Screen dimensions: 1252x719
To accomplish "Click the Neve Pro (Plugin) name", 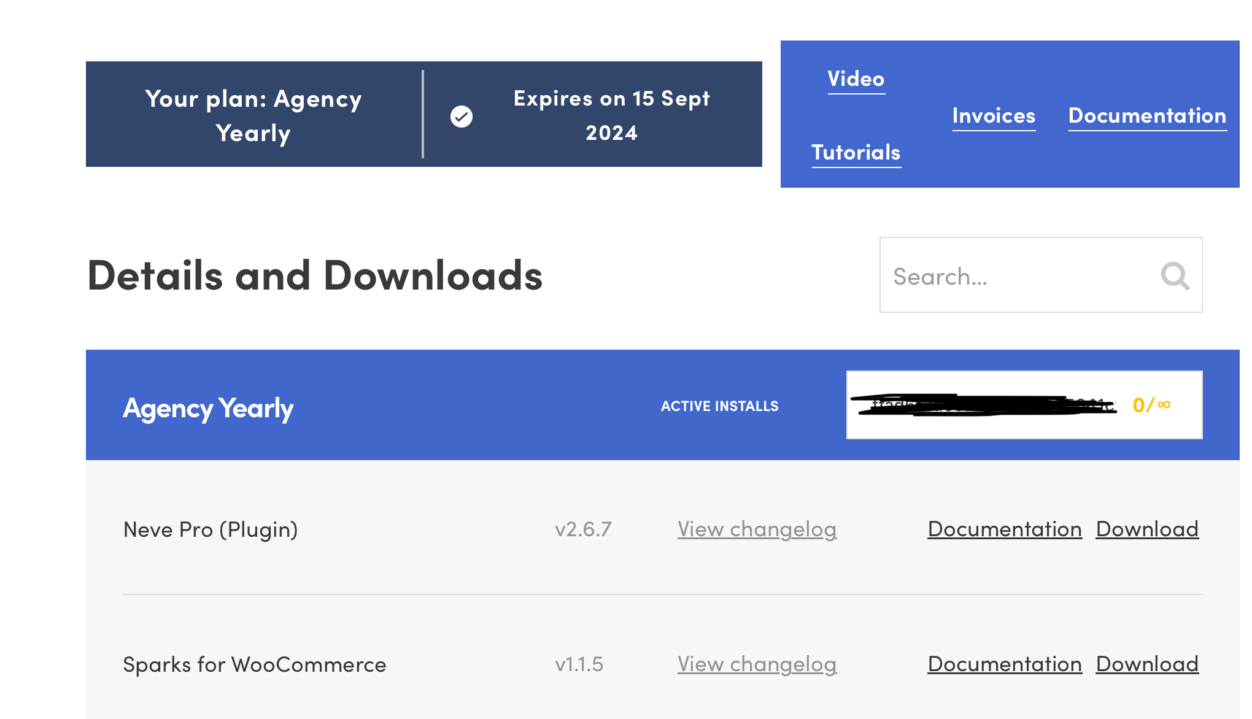I will [211, 529].
